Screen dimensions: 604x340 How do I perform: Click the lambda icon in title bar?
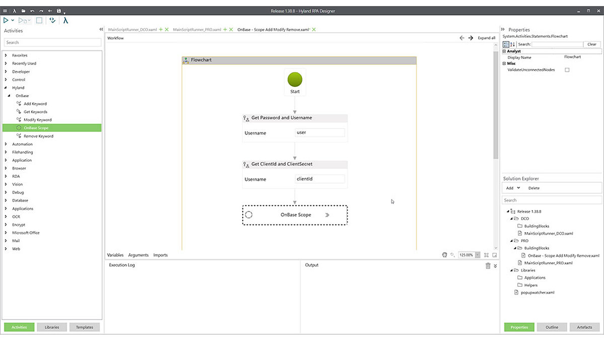click(15, 11)
